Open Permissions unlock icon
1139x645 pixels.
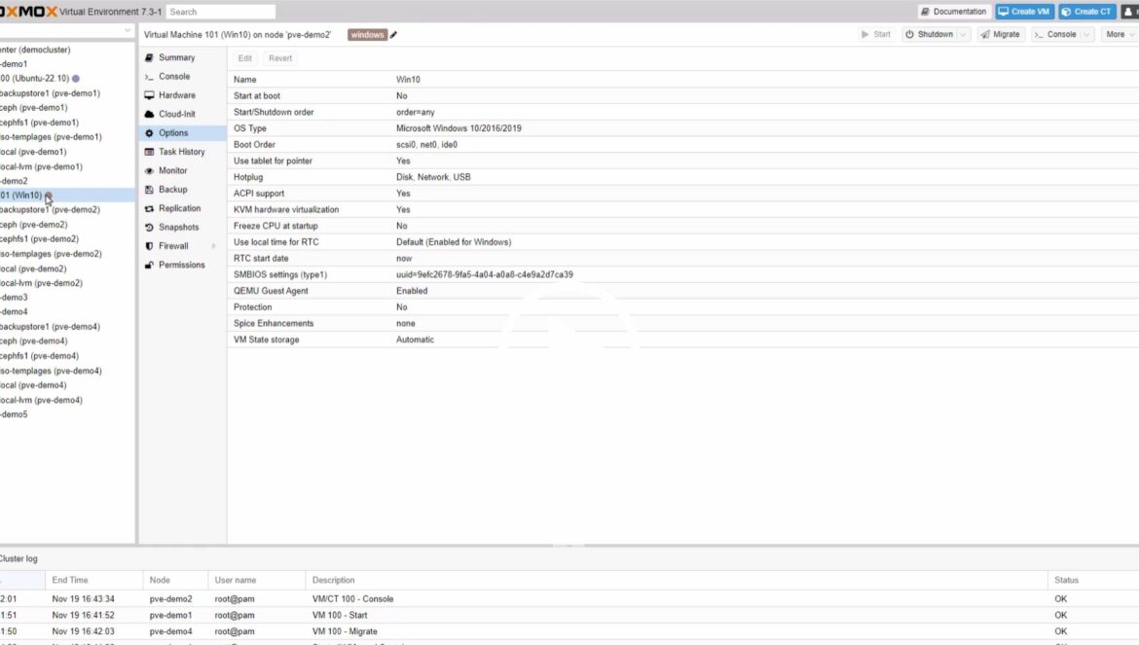149,265
